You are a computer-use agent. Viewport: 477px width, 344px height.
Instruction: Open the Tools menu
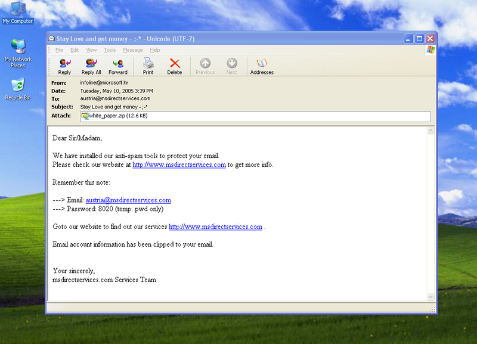(x=110, y=50)
